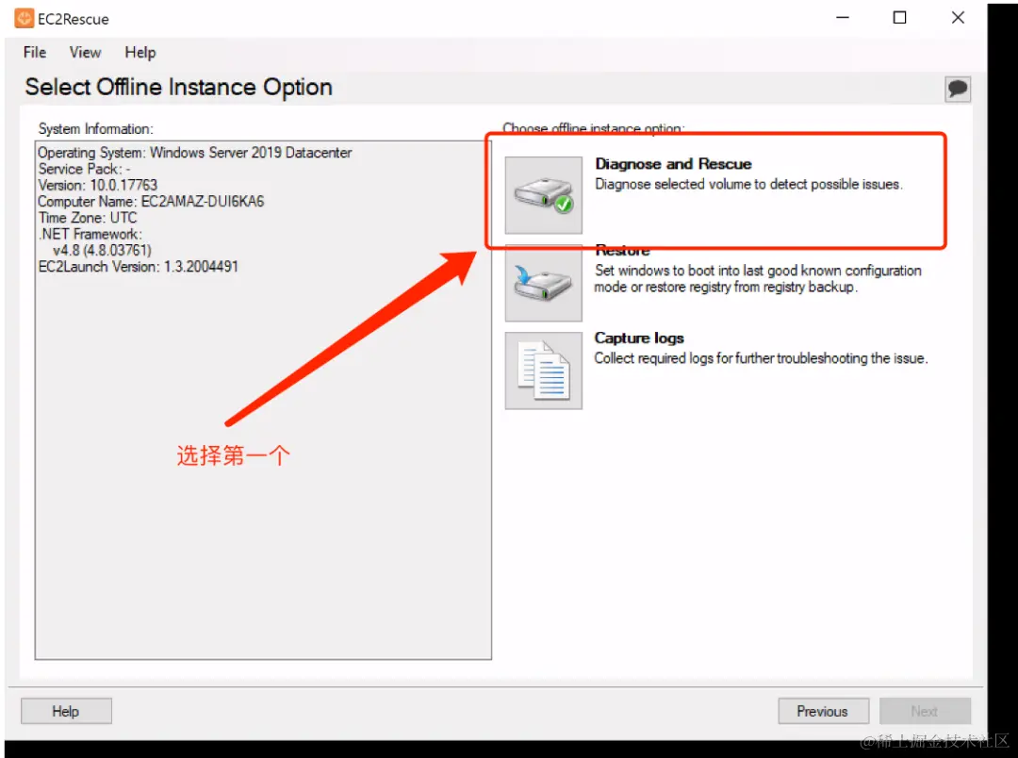Select 'Diagnose selected volume to detect possible issues' text
Viewport: 1018px width, 758px height.
point(748,185)
